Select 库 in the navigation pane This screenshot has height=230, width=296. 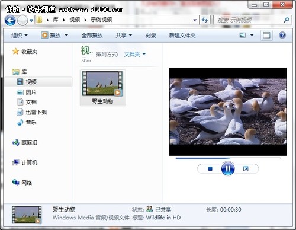[x=24, y=72]
